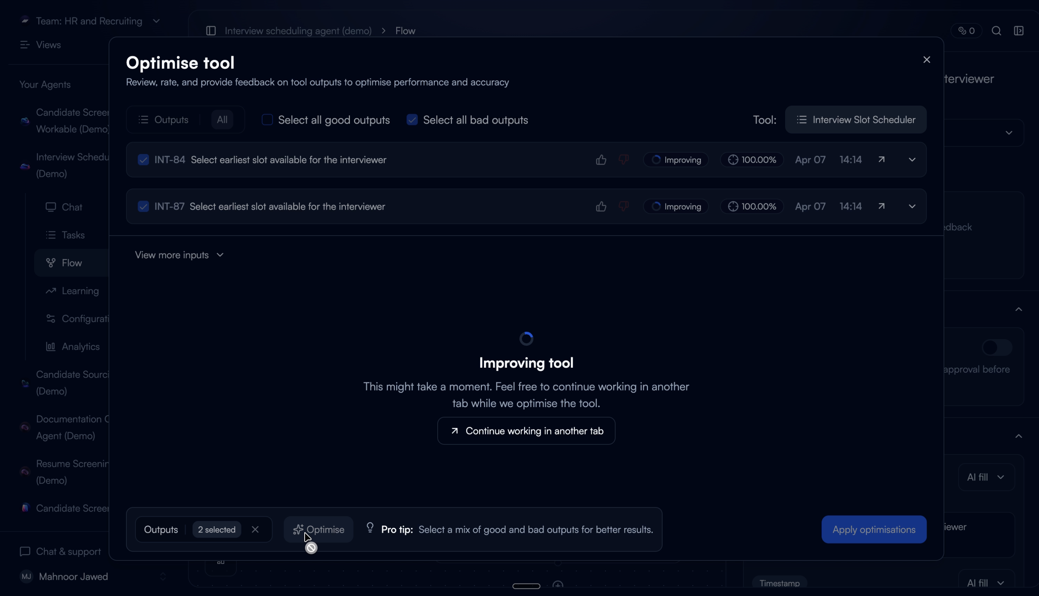This screenshot has width=1039, height=596.
Task: Click Apply optimisations button
Action: pos(874,529)
